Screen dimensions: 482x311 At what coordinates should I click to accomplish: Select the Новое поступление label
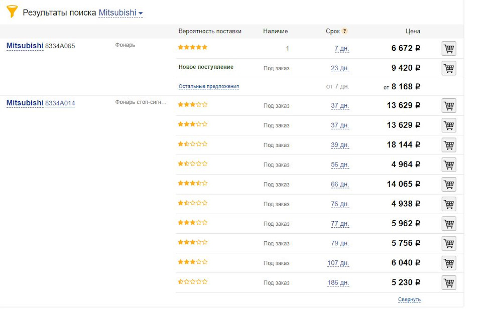coord(206,67)
